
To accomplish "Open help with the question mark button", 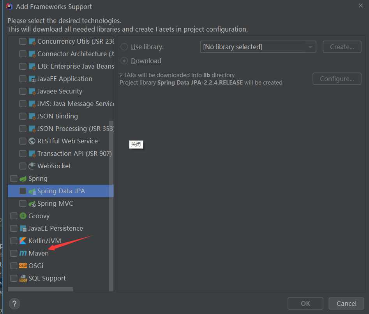I will point(14,303).
